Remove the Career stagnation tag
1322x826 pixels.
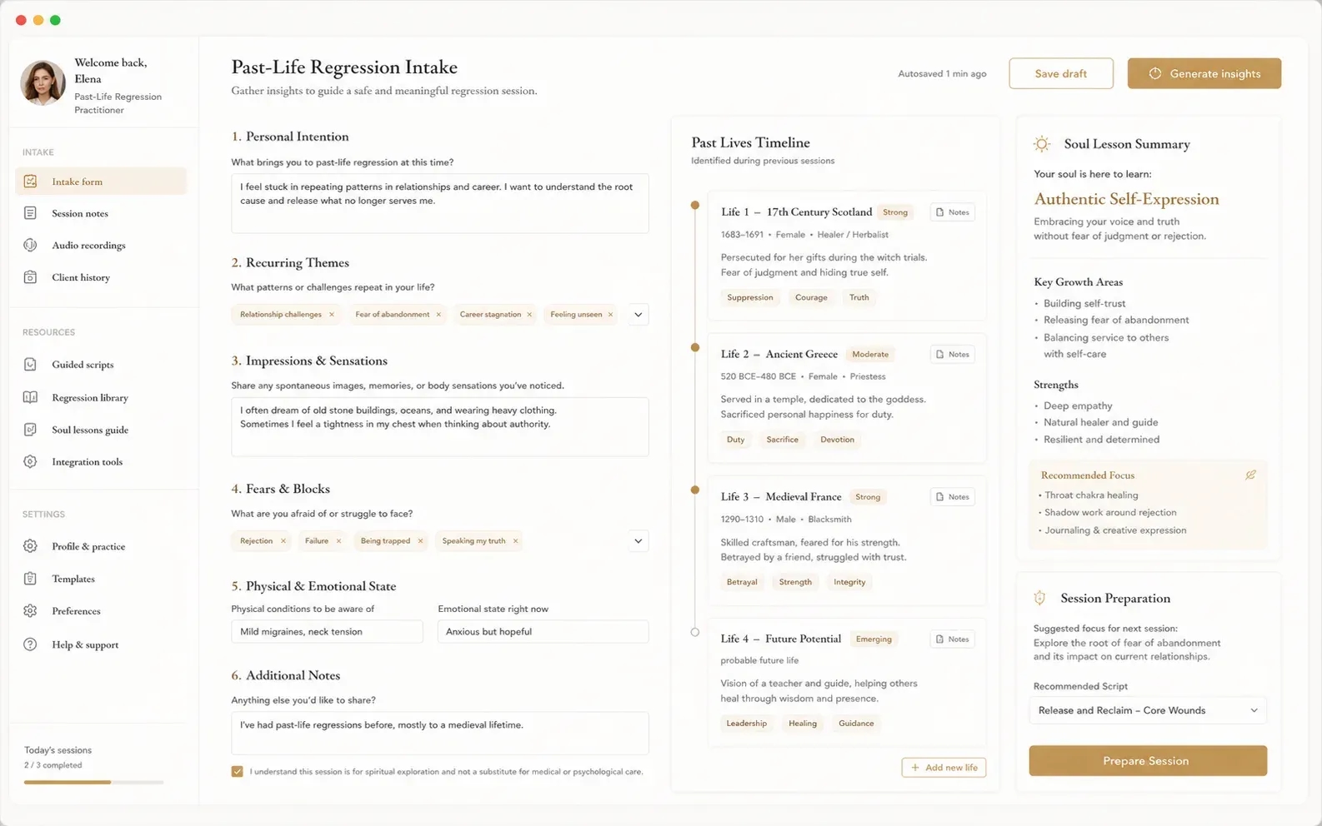tap(529, 315)
